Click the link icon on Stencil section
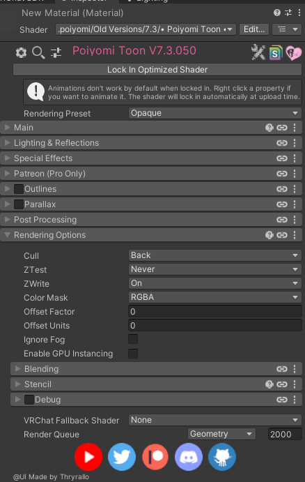 click(282, 384)
